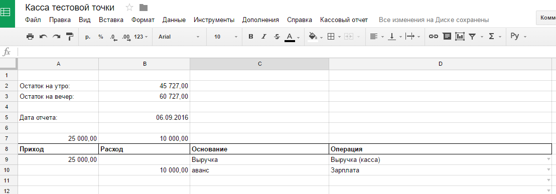This screenshot has height=194, width=556.
Task: Decrease decimal places
Action: (113, 37)
